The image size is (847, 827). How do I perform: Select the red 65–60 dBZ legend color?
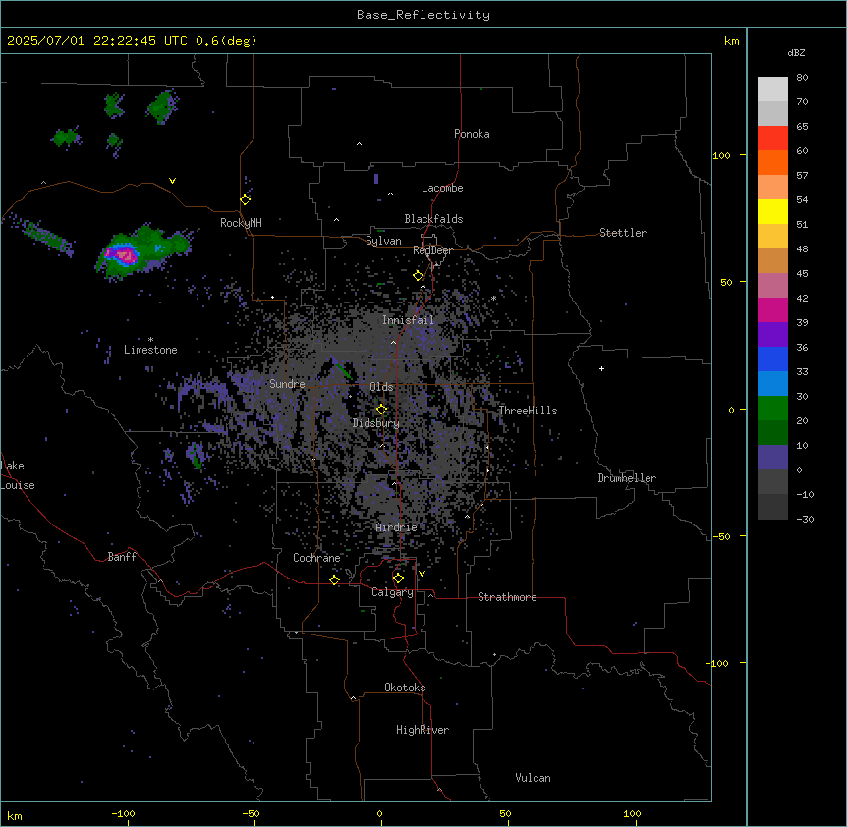point(772,138)
